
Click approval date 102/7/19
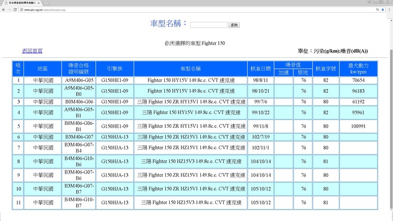[261, 137]
